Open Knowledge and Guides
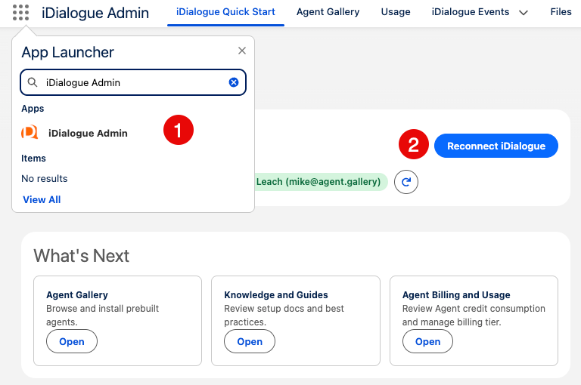This screenshot has width=581, height=385. [x=250, y=341]
